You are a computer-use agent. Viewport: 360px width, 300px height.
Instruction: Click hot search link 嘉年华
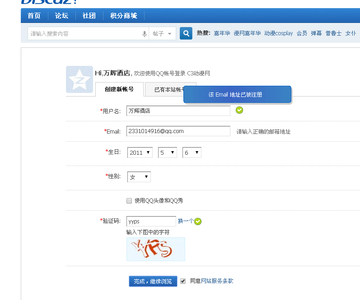(x=222, y=33)
